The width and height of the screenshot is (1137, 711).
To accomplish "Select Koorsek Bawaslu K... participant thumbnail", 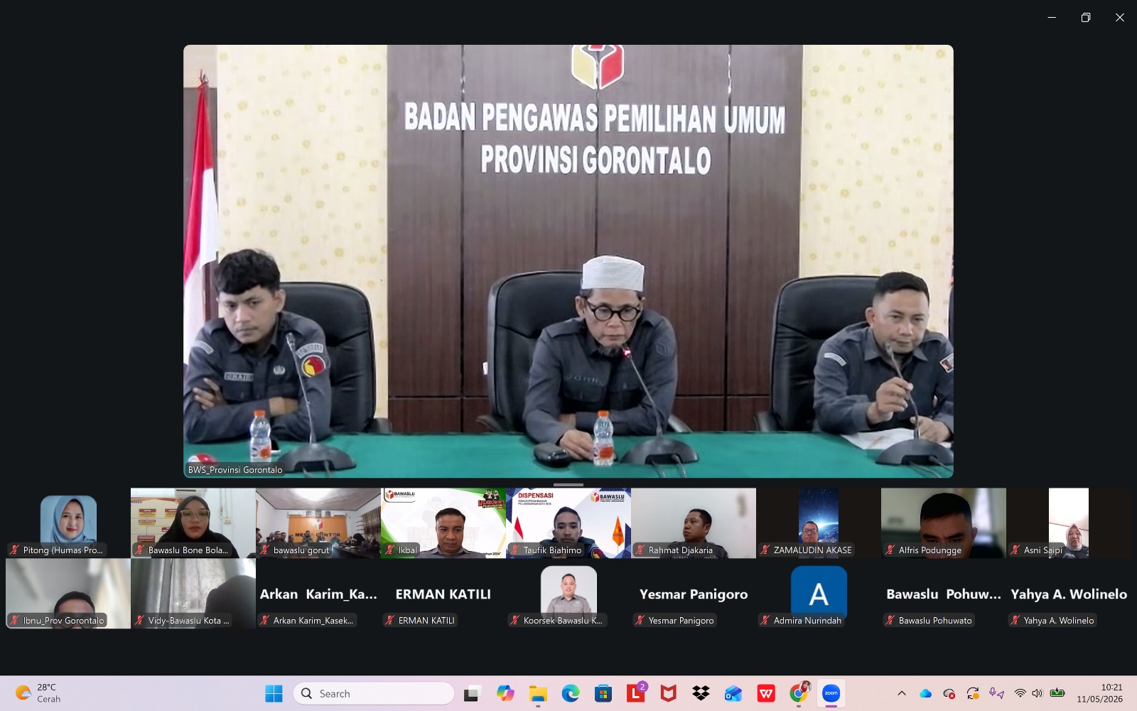I will [568, 593].
